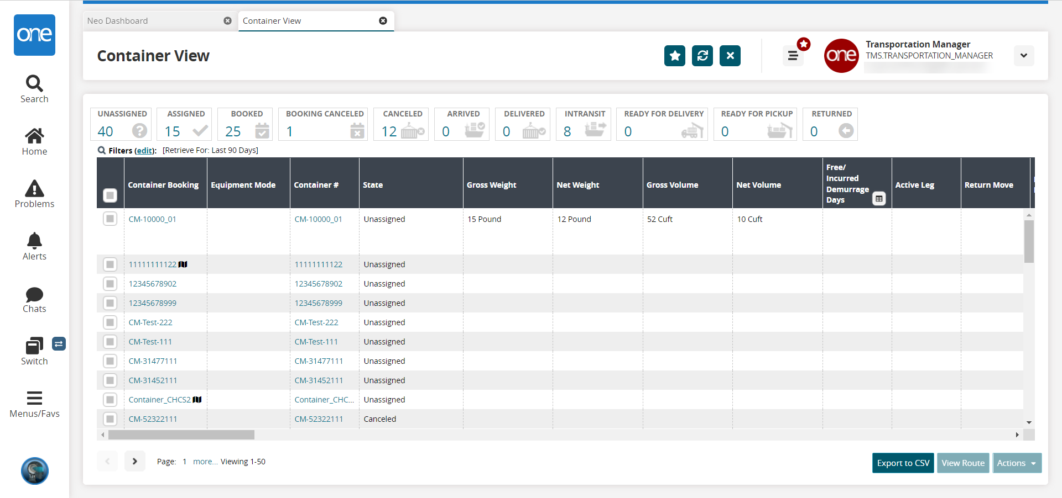Open Menus/Favs hamburger icon

coord(34,404)
